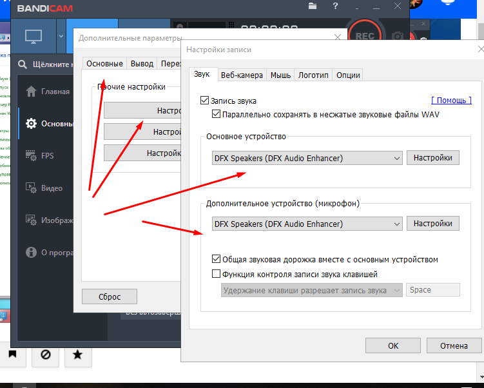
Task: Click the bookmark flag icon below Bandicam
Action: [13, 354]
